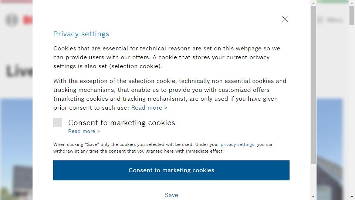Click Save to keep selected cookies
The width and height of the screenshot is (355, 200).
[x=171, y=195]
